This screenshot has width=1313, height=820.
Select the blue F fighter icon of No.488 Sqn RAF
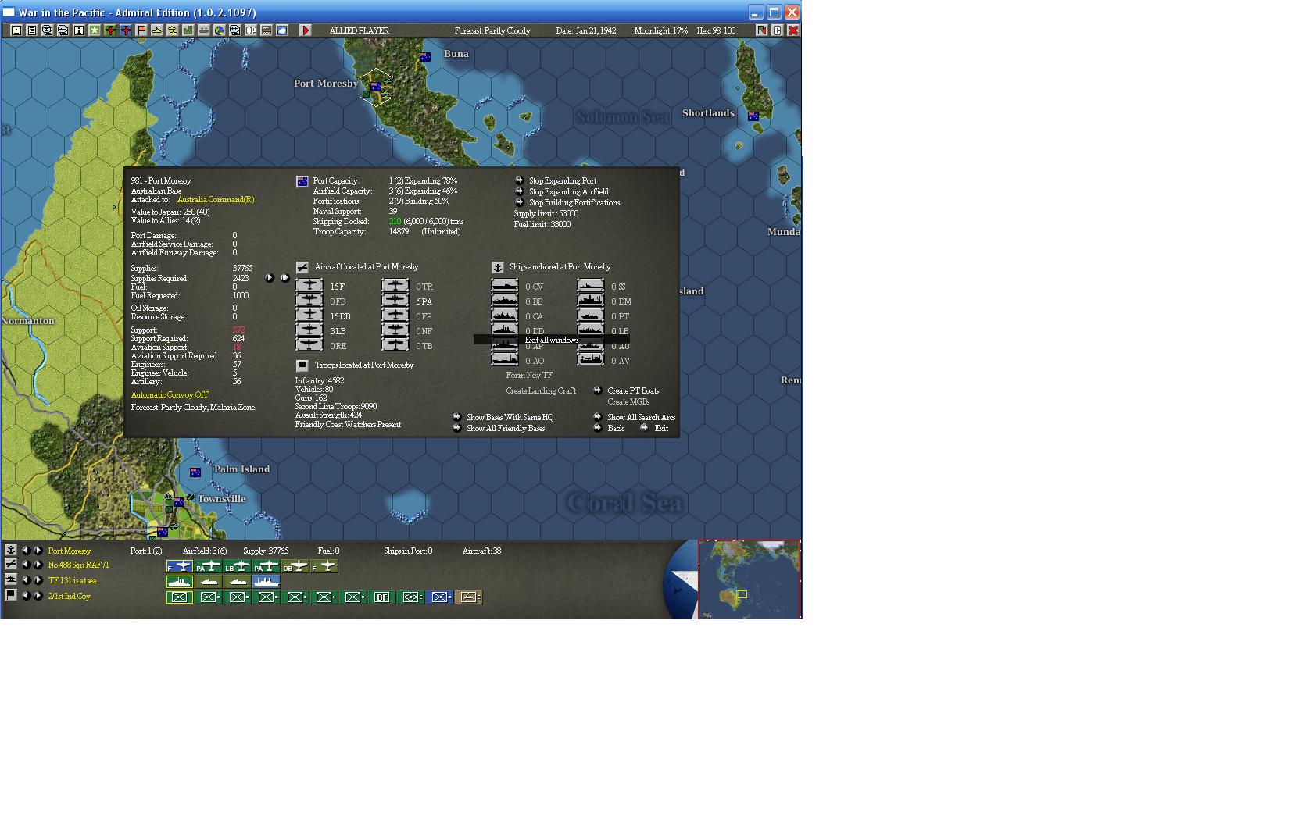coord(181,566)
